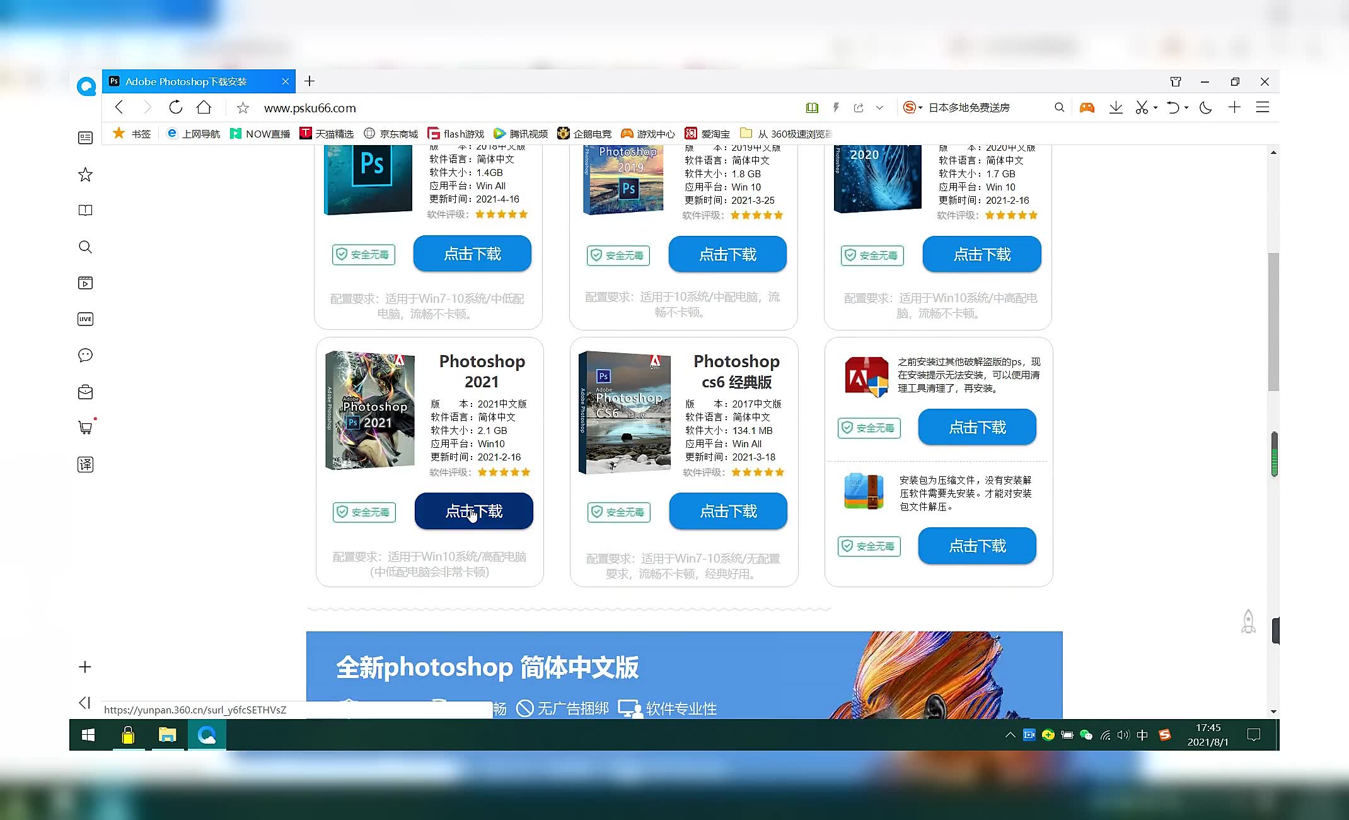The height and width of the screenshot is (820, 1349).
Task: Open File Explorer from the taskbar
Action: (167, 735)
